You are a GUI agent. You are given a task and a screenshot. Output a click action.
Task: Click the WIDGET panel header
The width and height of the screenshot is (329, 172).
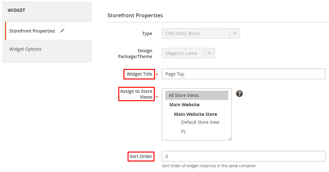47,10
